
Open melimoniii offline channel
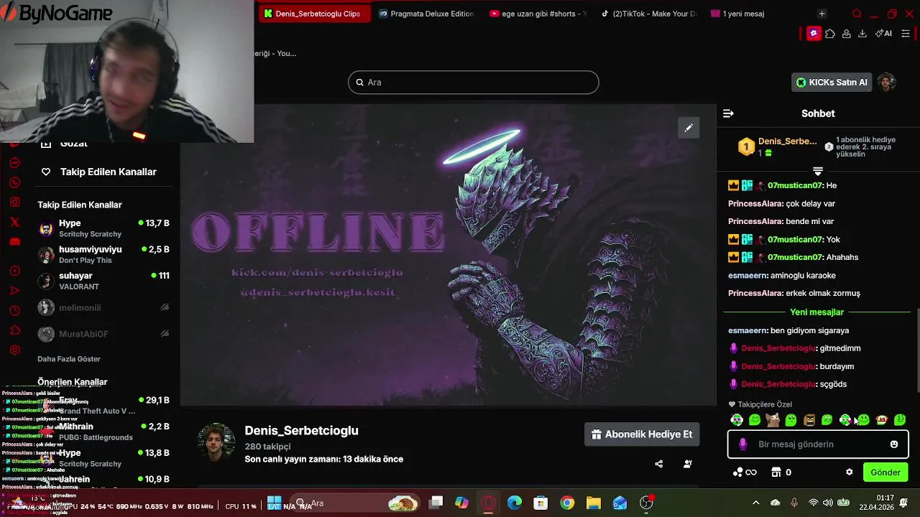(x=104, y=307)
